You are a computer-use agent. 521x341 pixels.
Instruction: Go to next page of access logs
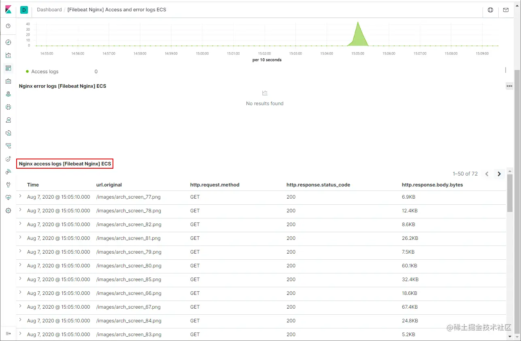click(x=499, y=174)
